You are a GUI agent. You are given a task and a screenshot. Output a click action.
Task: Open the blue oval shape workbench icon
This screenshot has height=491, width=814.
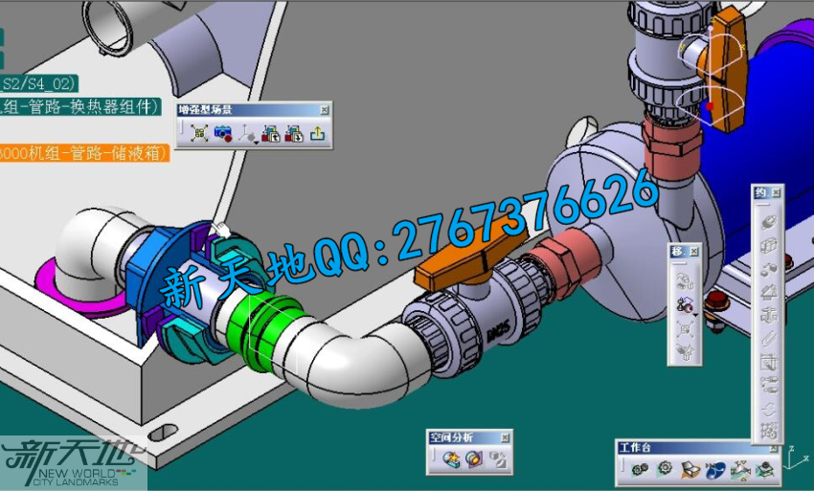[x=714, y=470]
